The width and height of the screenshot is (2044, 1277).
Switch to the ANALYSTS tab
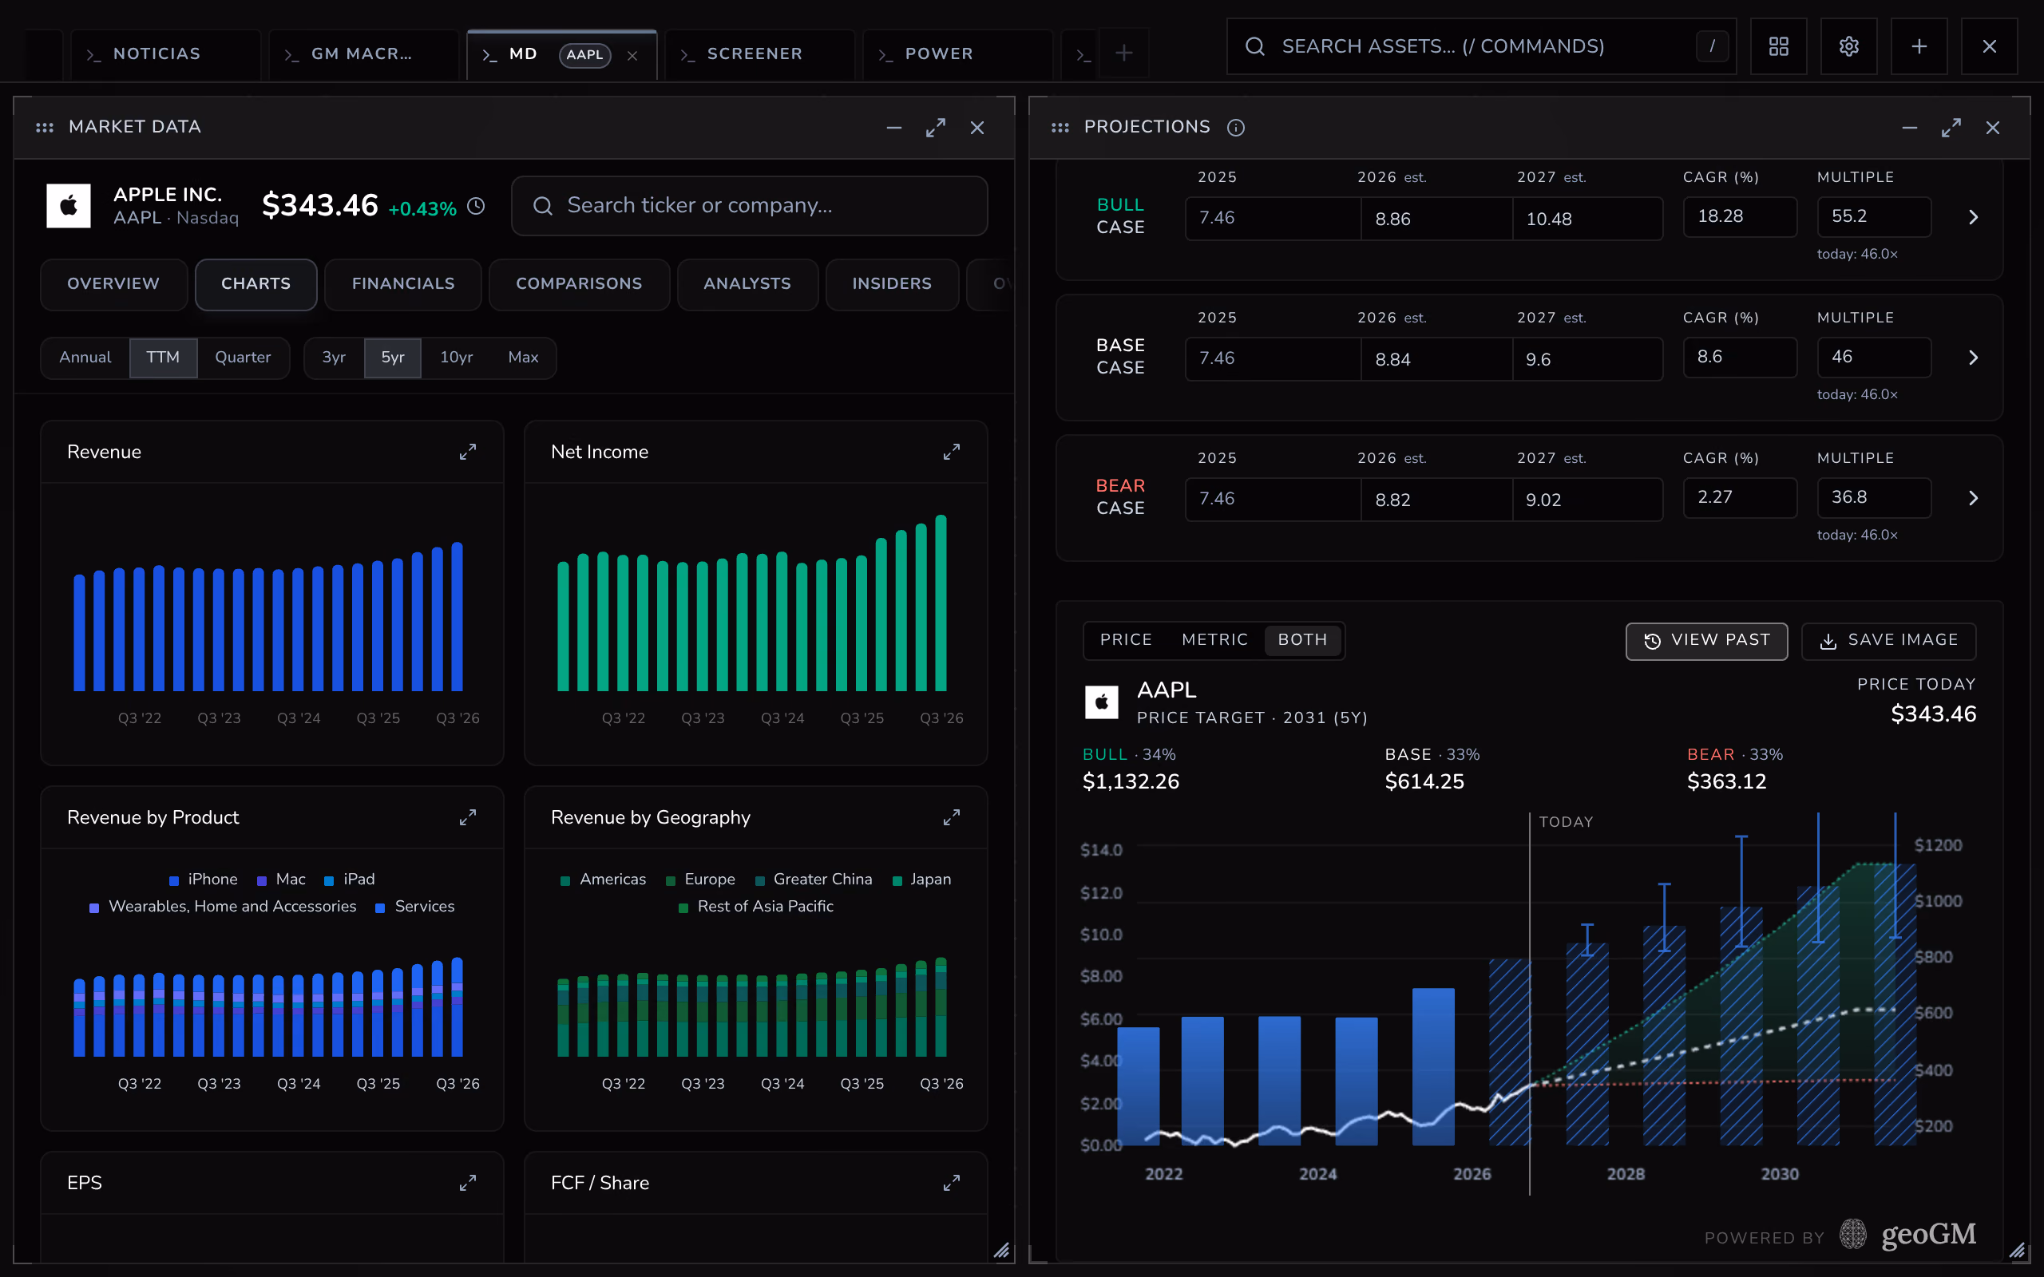click(747, 285)
